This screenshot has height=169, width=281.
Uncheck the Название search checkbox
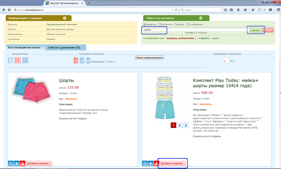coord(144,25)
